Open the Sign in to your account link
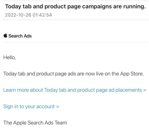 (x=31, y=107)
